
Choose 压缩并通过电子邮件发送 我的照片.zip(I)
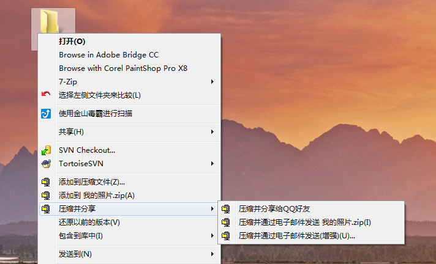pyautogui.click(x=304, y=222)
